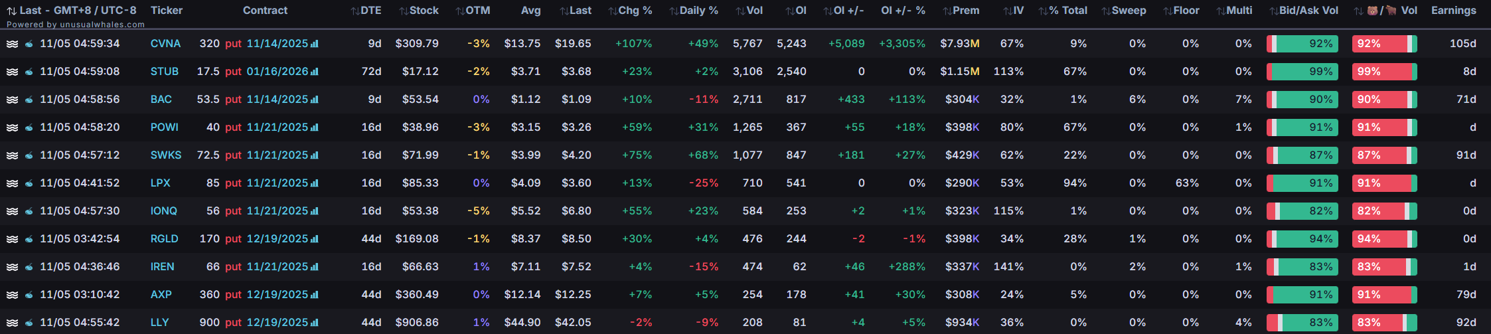Sort table by Bid/Ask Vol column

pos(1304,11)
